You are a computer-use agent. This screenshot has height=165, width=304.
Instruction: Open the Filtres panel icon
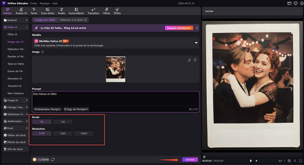click(106, 11)
